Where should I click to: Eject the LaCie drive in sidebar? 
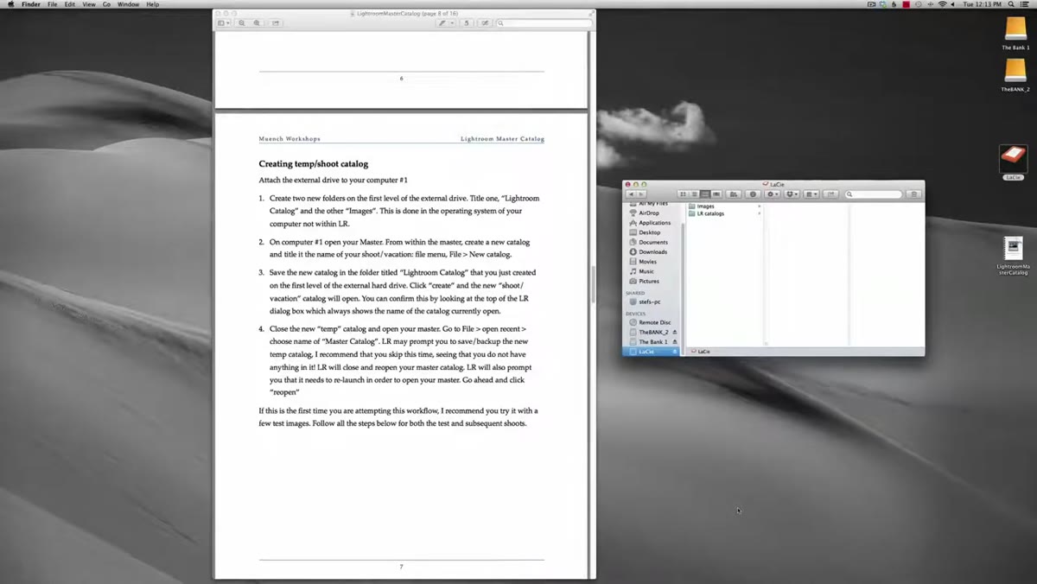click(675, 352)
